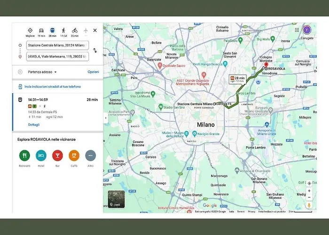Click the Mudec Museo delle Culture marker
The width and height of the screenshot is (329, 235).
tap(186, 133)
